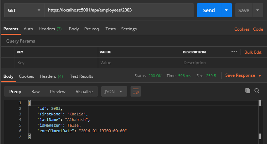The image size is (267, 144).
Task: Open the JSON format dropdown
Action: pyautogui.click(x=114, y=91)
